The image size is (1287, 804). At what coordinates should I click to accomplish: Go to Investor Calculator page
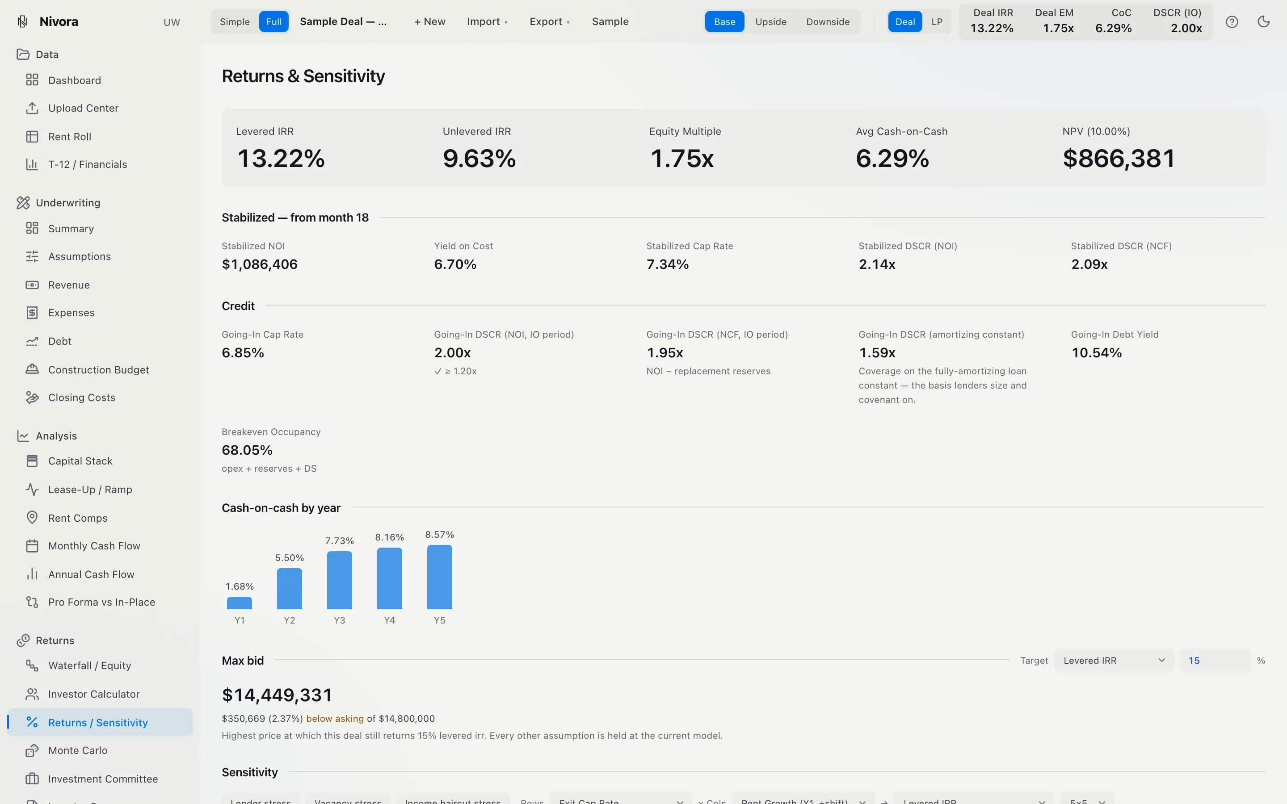click(x=100, y=694)
